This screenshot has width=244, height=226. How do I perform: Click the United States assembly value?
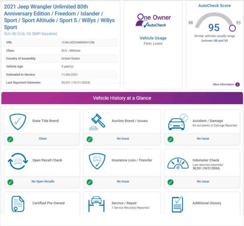70,58
